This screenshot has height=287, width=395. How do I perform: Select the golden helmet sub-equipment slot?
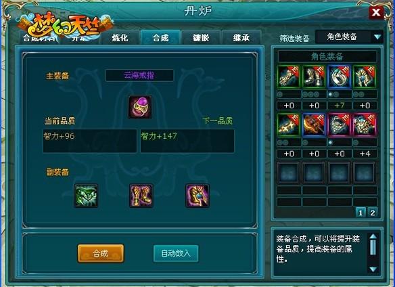197,196
